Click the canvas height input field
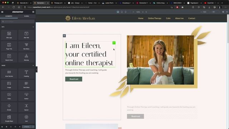This screenshot has width=229, height=129. pos(215,12)
